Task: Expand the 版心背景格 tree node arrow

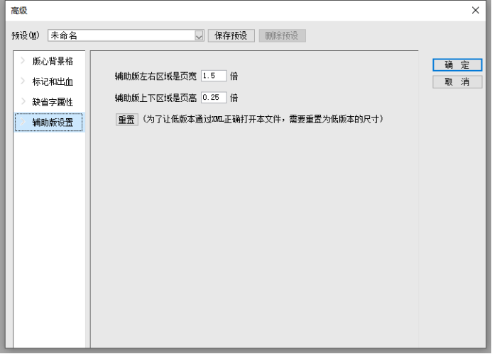Action: point(23,61)
